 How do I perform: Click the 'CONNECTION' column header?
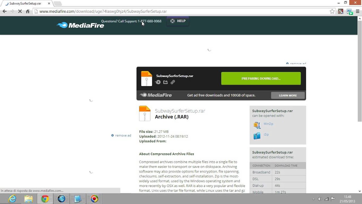click(x=261, y=165)
